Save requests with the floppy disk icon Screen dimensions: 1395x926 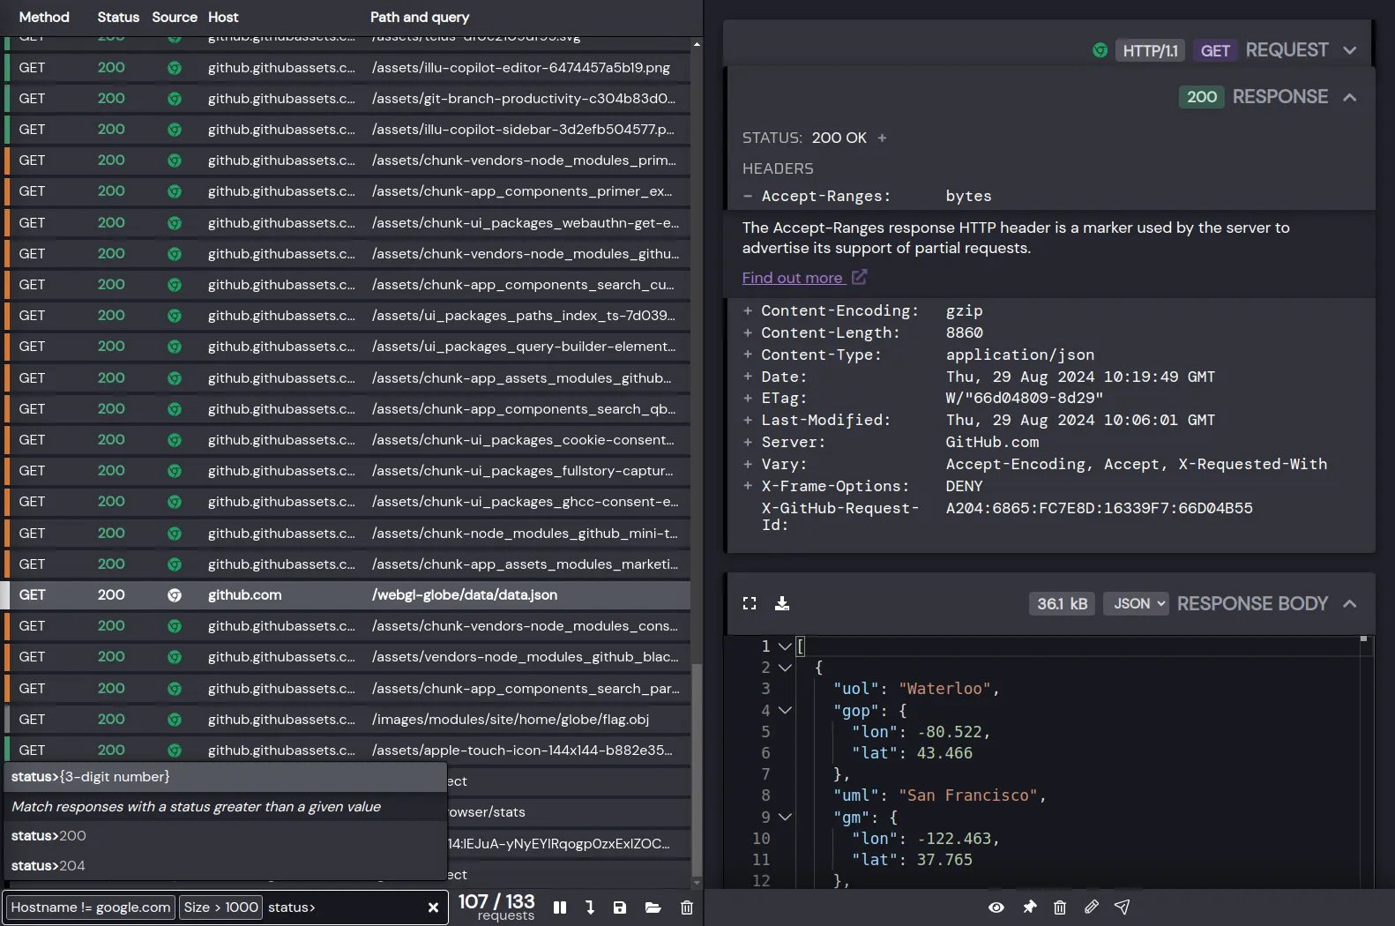click(620, 907)
